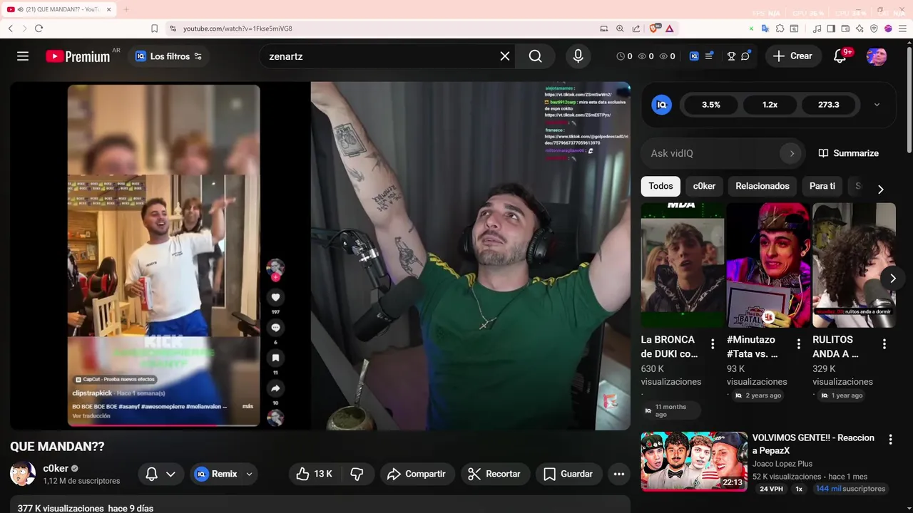Open the extensions puzzle icon
The width and height of the screenshot is (913, 513).
click(780, 28)
